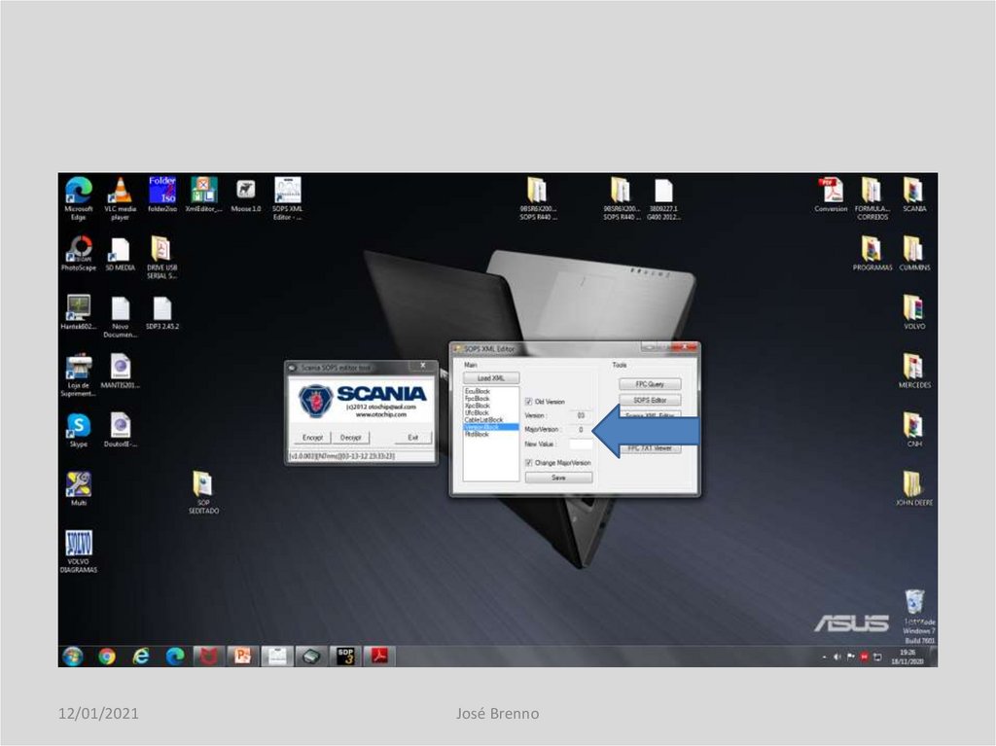996x746 pixels.
Task: Open the VOLVO DIAGRAMAS desktop shortcut
Action: 78,545
